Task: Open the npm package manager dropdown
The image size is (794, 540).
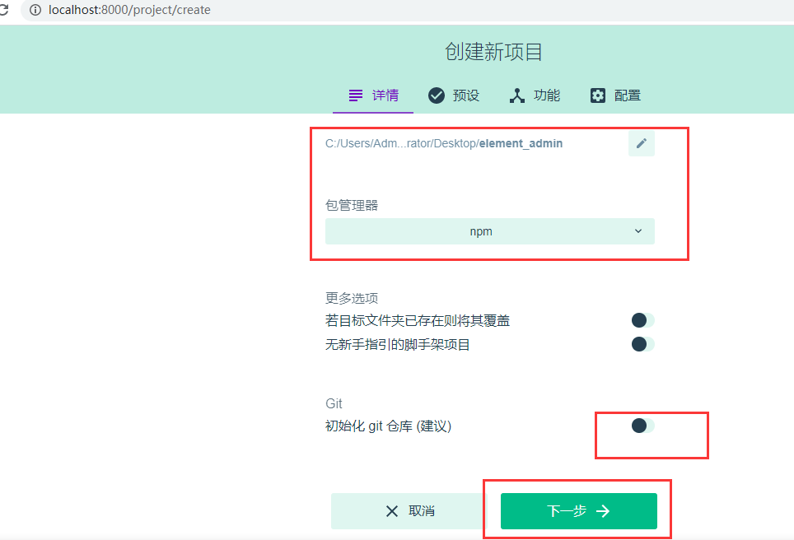Action: click(490, 231)
